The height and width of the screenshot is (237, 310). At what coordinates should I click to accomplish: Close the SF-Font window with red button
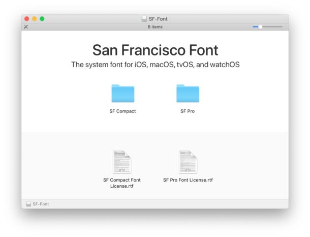(26, 19)
